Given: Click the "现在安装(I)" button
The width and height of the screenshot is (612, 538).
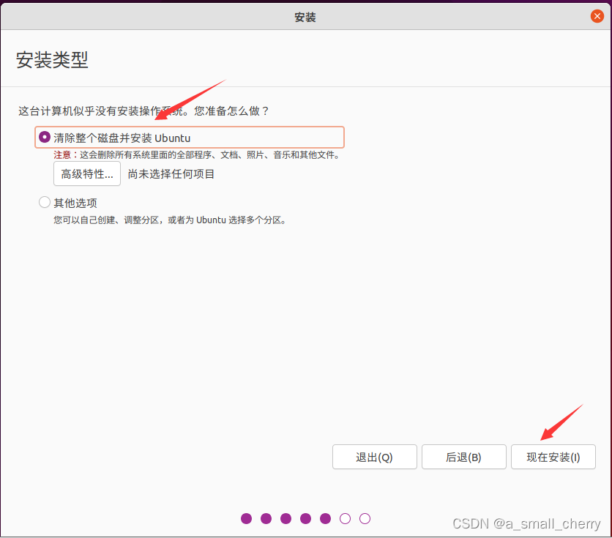Looking at the screenshot, I should point(553,457).
